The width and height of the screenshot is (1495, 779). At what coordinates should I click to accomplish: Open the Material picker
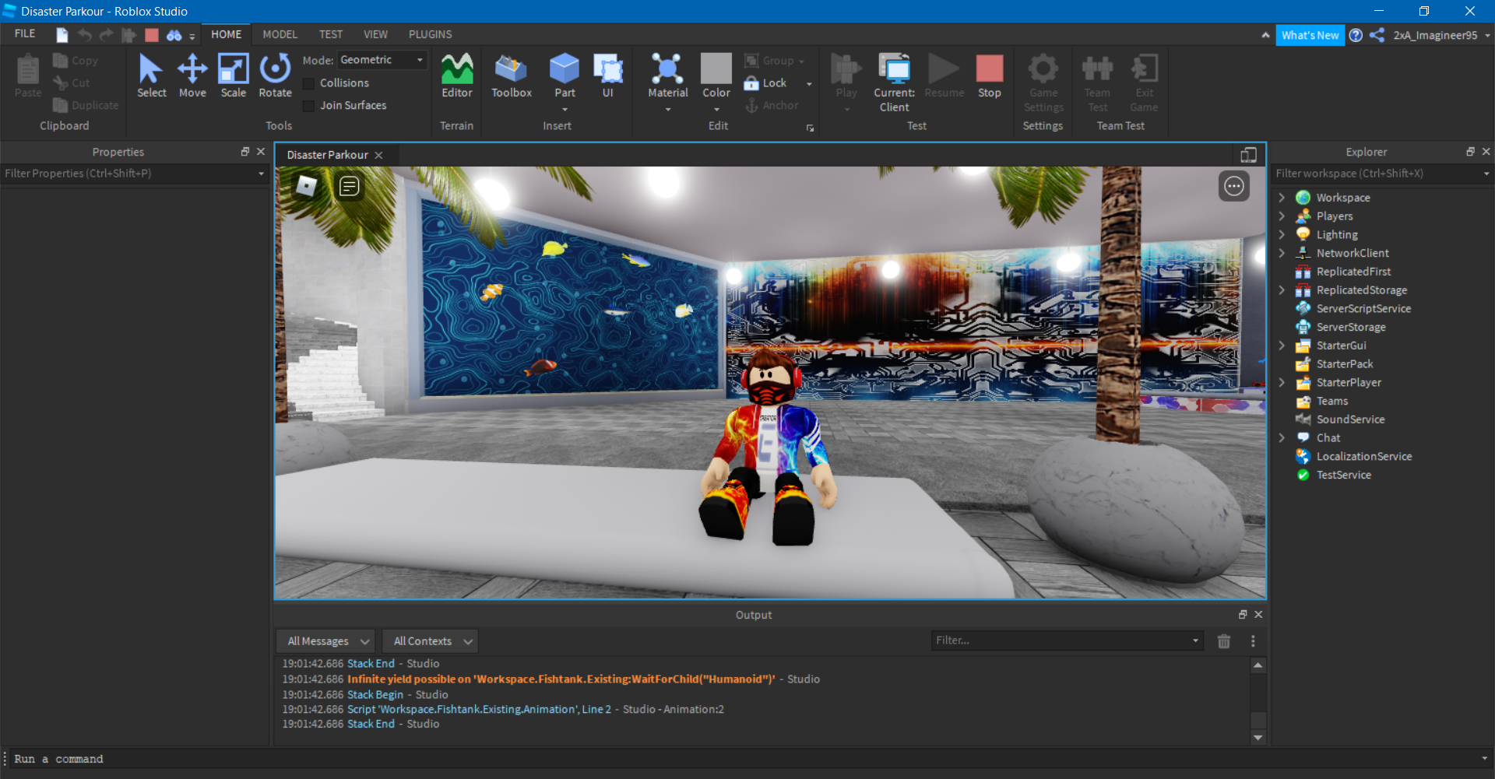coord(668,76)
